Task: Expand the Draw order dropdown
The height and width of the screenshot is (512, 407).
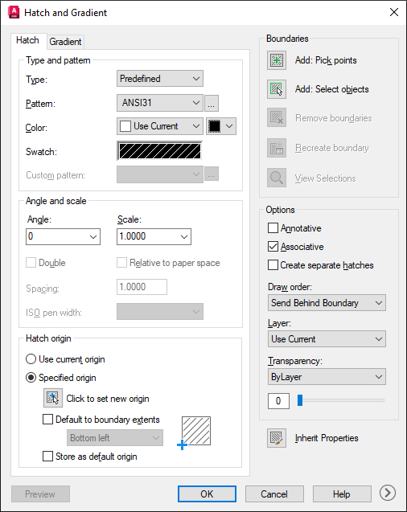Action: click(327, 303)
